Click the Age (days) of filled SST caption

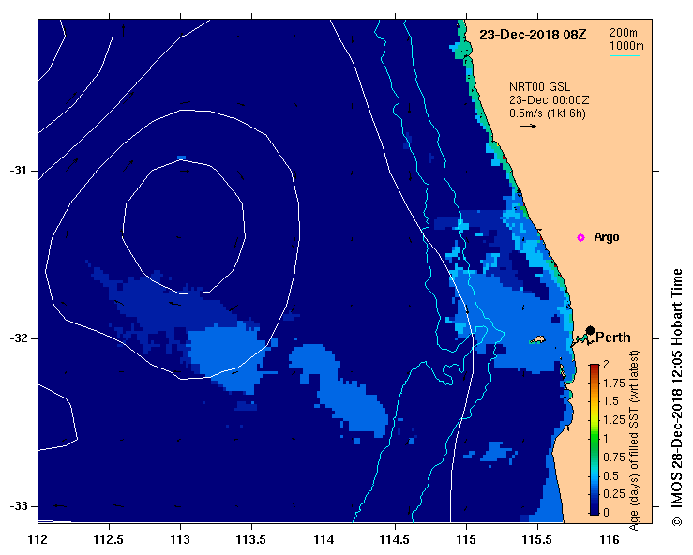[x=634, y=441]
